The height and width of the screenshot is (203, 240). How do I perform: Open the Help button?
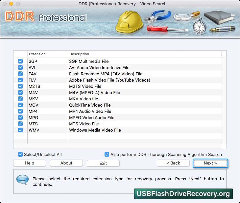coord(30,163)
